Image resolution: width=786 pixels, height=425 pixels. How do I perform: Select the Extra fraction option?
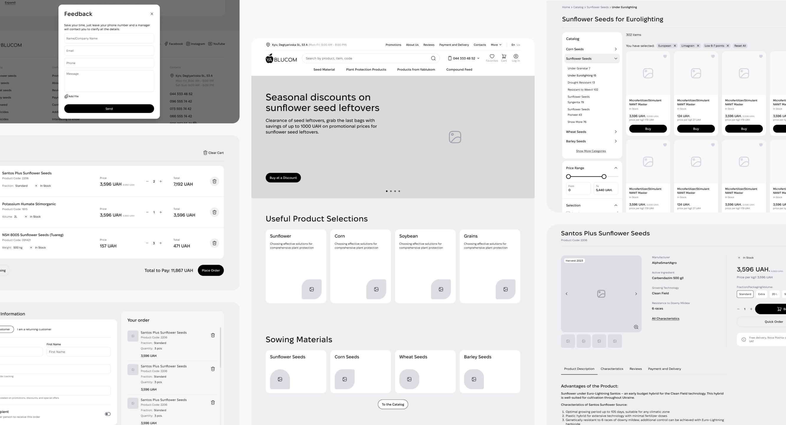761,294
